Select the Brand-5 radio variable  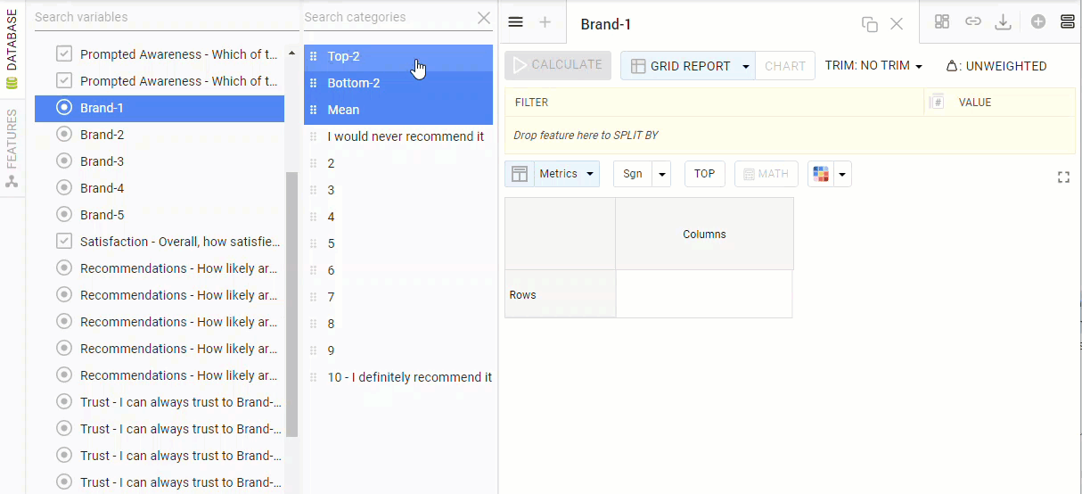[64, 215]
